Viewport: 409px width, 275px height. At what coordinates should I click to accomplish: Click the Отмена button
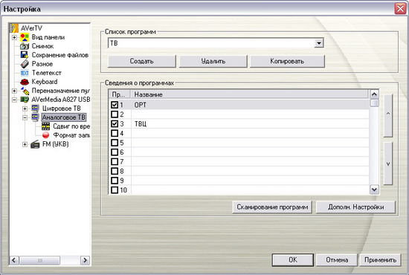[337, 260]
